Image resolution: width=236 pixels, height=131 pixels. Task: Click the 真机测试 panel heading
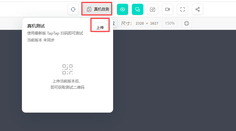tap(36, 26)
